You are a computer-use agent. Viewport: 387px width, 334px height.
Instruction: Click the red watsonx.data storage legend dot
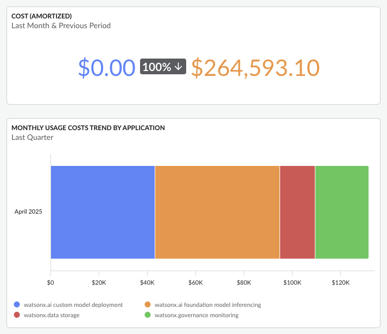pyautogui.click(x=17, y=314)
